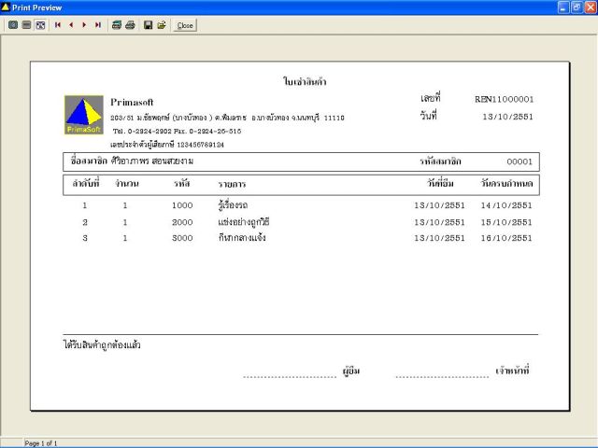Click the Close button in toolbar

pos(185,25)
